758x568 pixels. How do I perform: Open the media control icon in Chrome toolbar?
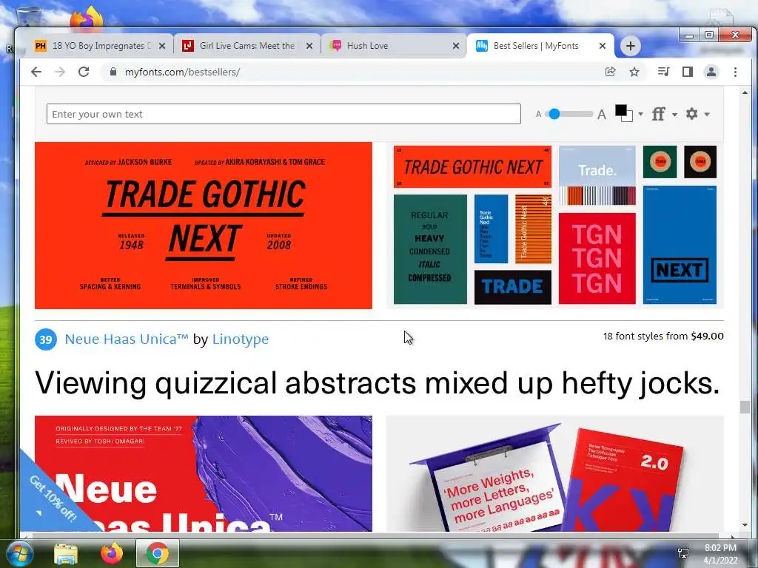(663, 72)
